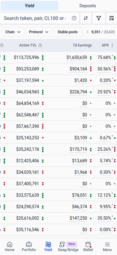Click the sort arrows icon button
This screenshot has height=255, width=117.
point(86,18)
